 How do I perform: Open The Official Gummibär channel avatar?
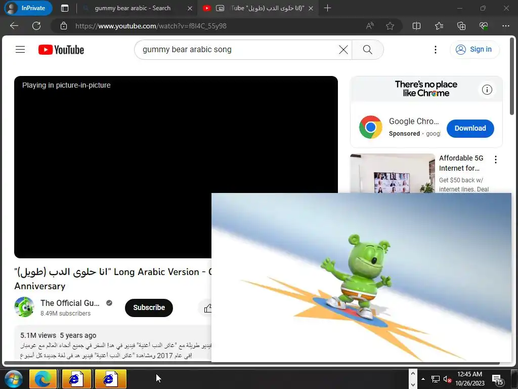(24, 307)
